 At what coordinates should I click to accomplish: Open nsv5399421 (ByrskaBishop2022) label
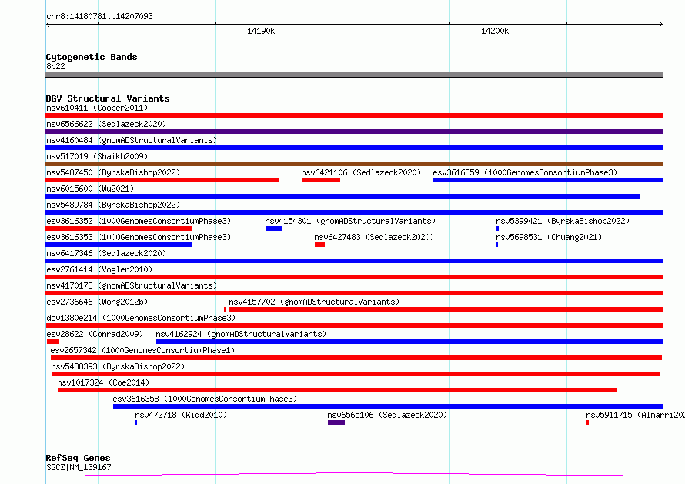[x=563, y=221]
